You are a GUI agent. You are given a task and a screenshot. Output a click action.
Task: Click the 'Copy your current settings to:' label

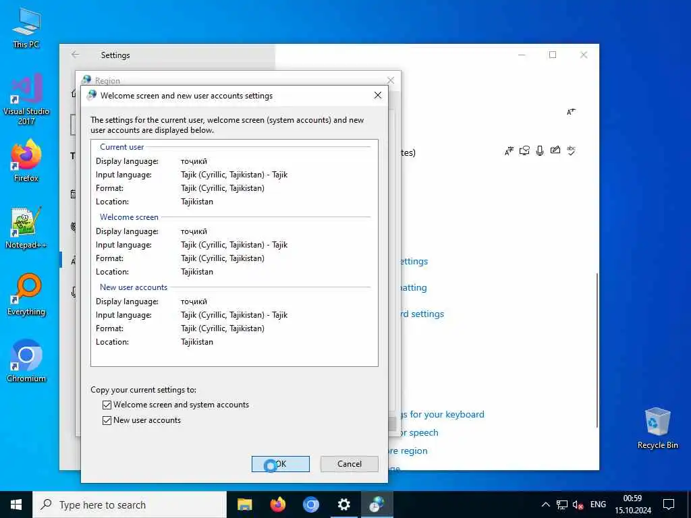point(143,390)
